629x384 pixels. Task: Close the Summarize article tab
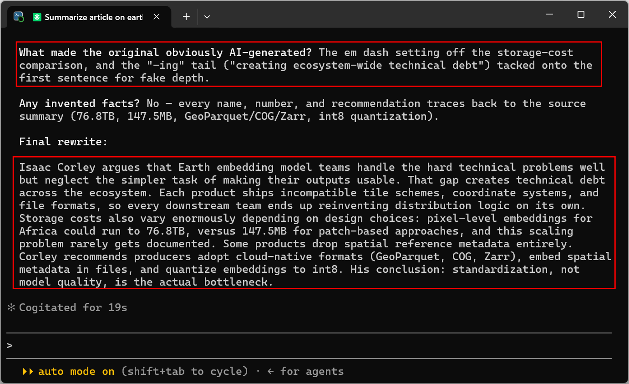coord(157,17)
